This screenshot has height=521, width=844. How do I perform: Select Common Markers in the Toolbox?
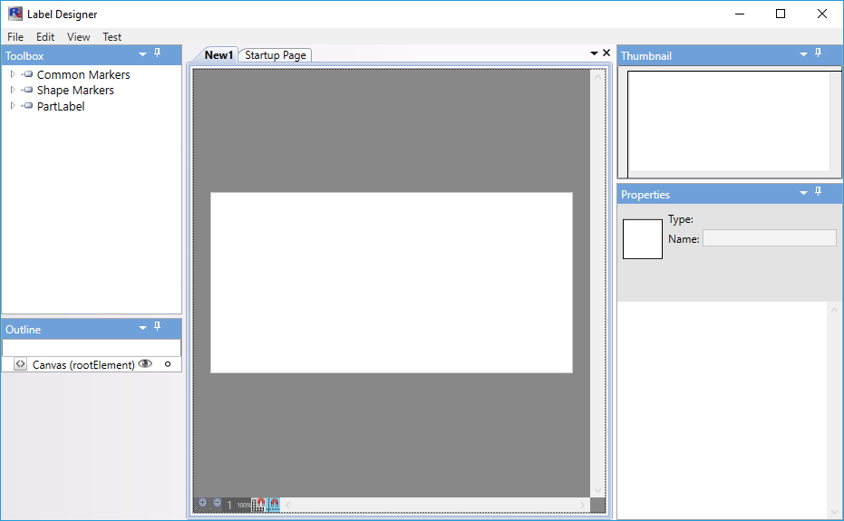pyautogui.click(x=83, y=75)
